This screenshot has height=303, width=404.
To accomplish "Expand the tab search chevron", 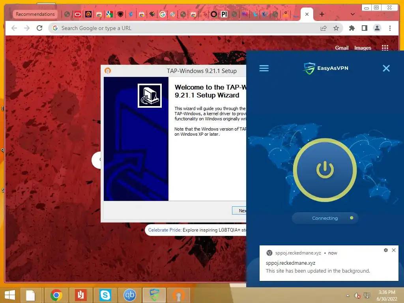I will click(352, 14).
